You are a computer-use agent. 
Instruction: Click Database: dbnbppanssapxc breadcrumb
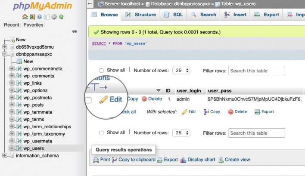[x=181, y=4]
